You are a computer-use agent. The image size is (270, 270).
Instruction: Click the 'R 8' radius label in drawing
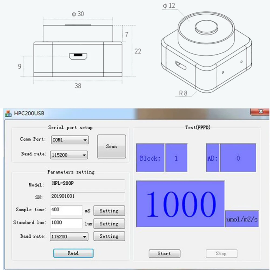coord(183,93)
